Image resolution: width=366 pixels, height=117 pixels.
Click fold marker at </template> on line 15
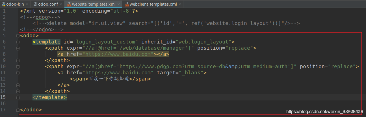coord(18,97)
